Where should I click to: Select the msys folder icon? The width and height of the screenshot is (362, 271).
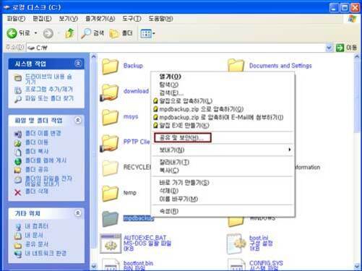110,117
